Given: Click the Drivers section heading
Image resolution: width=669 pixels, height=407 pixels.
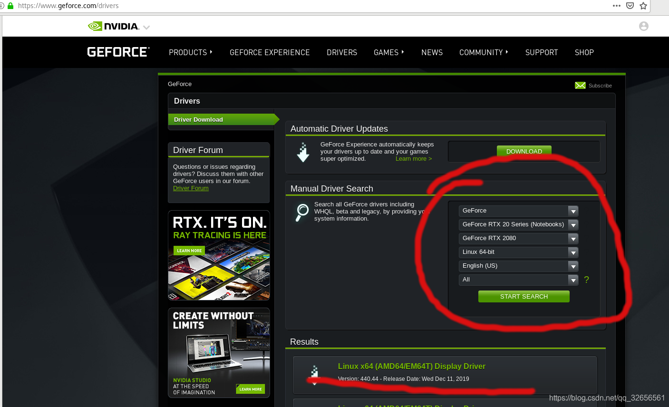Looking at the screenshot, I should 187,101.
